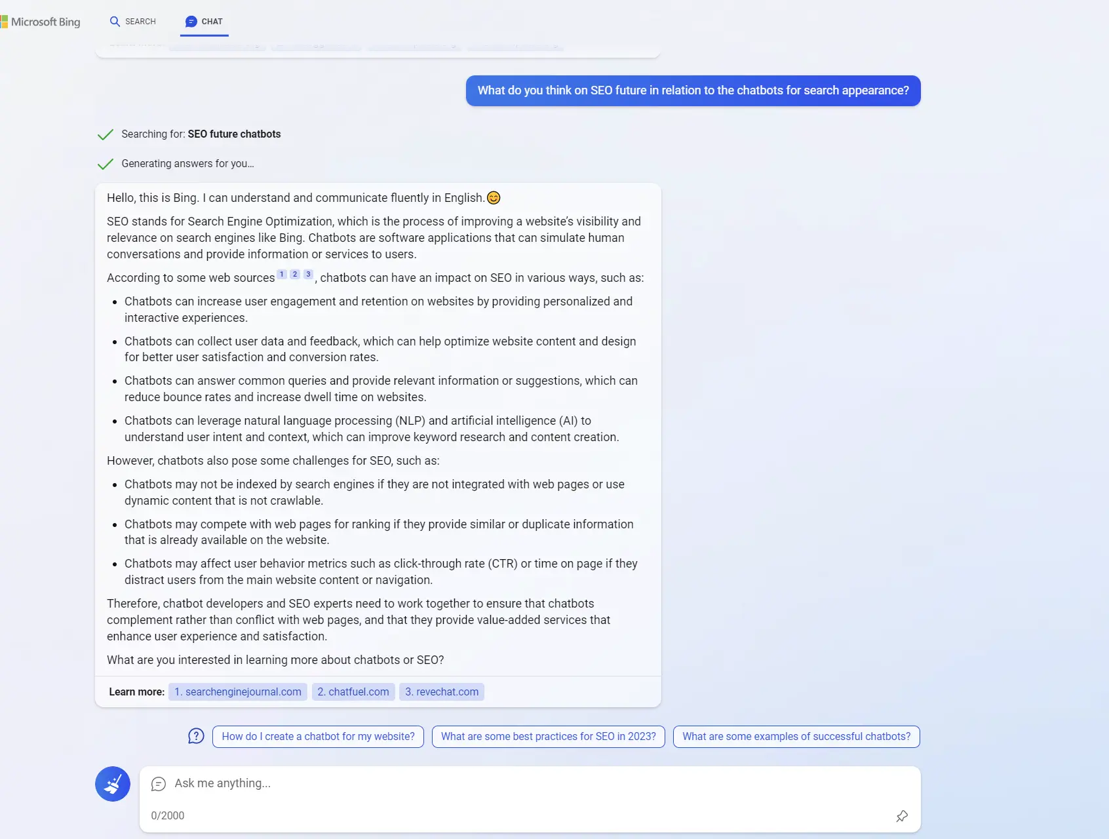Open citation number 2 superscript
Screen dimensions: 1109x839
(295, 274)
